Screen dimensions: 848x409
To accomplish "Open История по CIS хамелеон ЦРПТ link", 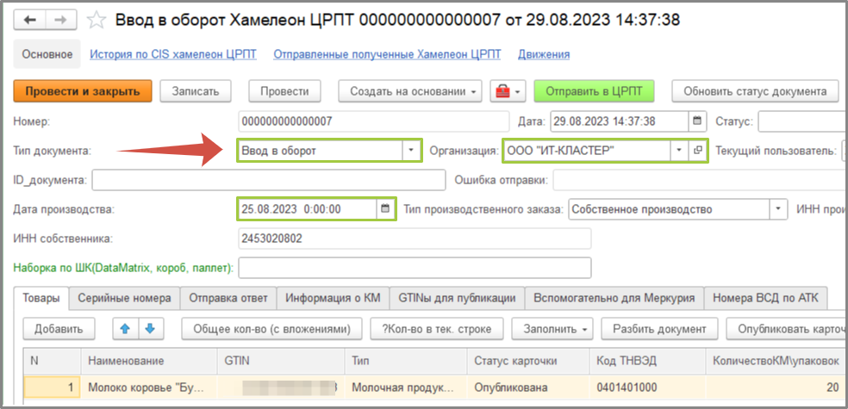I will click(173, 54).
